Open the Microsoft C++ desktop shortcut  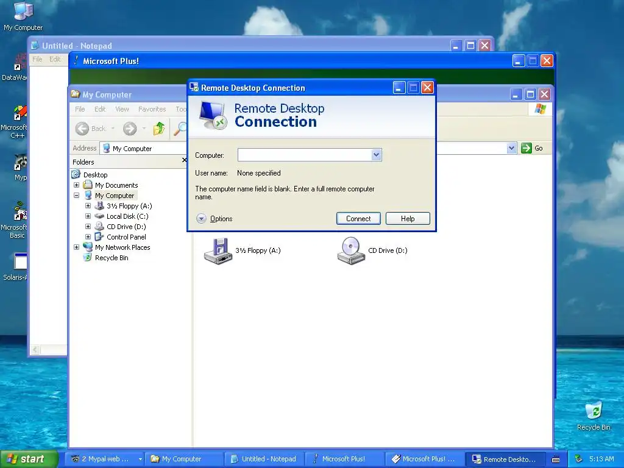(15, 122)
